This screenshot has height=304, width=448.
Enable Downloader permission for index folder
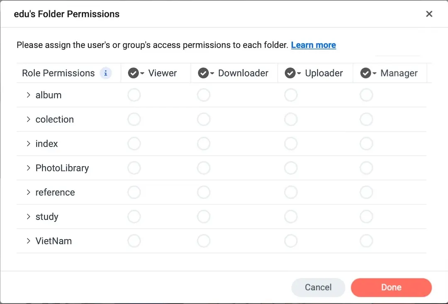tap(204, 144)
